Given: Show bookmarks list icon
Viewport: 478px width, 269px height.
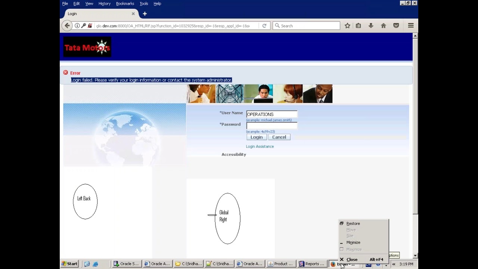Looking at the screenshot, I should click(358, 26).
